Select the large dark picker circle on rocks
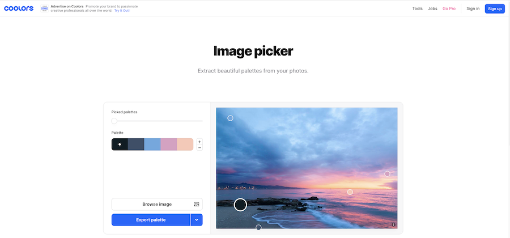 [x=240, y=205]
